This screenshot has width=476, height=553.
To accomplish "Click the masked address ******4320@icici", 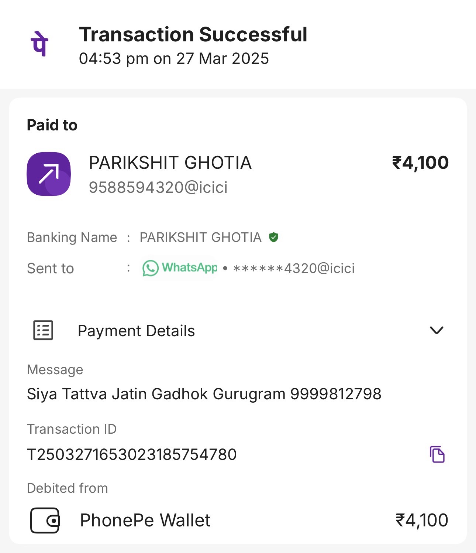I will (x=294, y=269).
